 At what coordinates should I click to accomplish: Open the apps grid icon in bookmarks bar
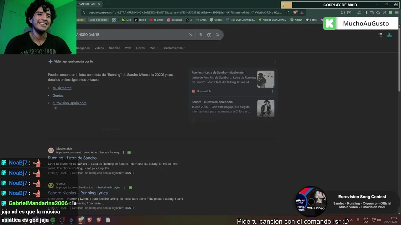pos(114,20)
